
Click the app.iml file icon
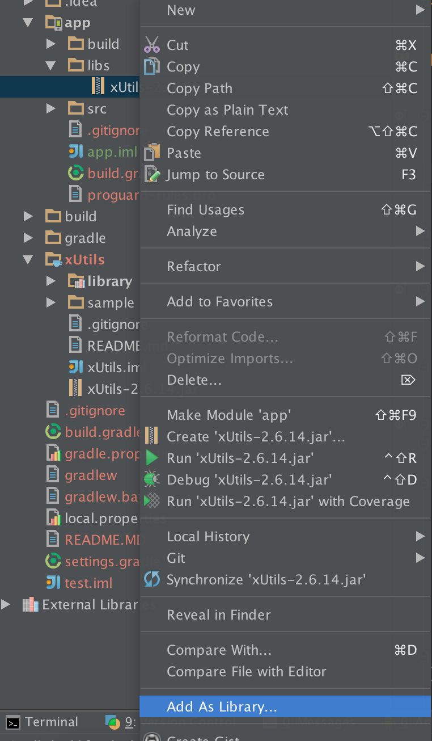coord(75,151)
